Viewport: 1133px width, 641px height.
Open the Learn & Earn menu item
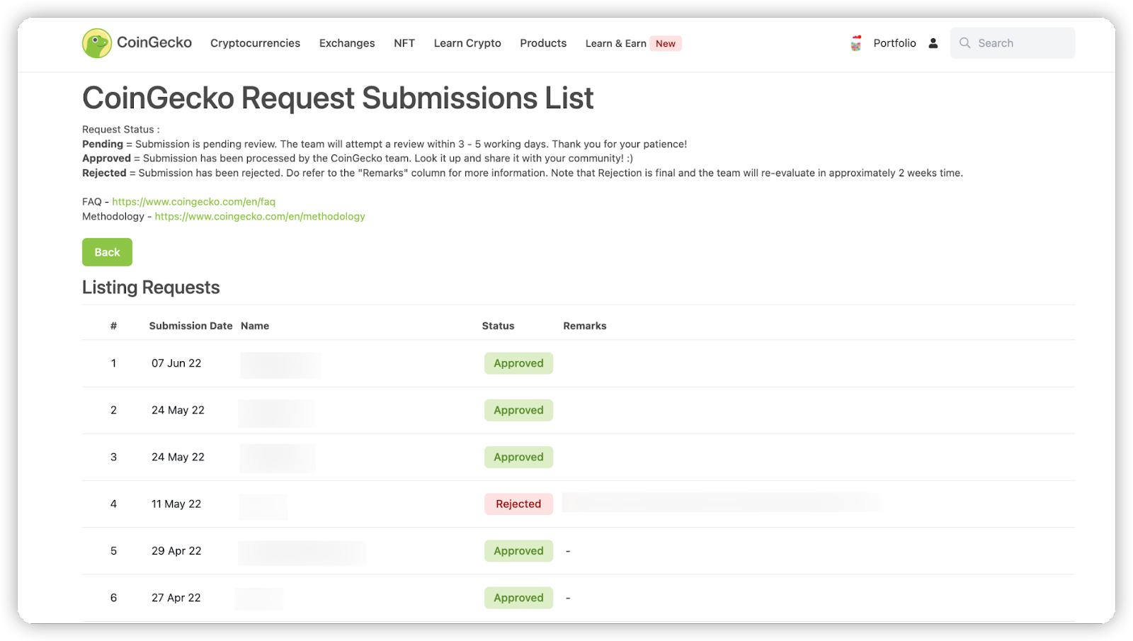[616, 43]
